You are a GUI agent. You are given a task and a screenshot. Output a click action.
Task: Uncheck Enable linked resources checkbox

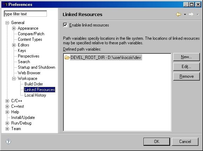(x=65, y=25)
